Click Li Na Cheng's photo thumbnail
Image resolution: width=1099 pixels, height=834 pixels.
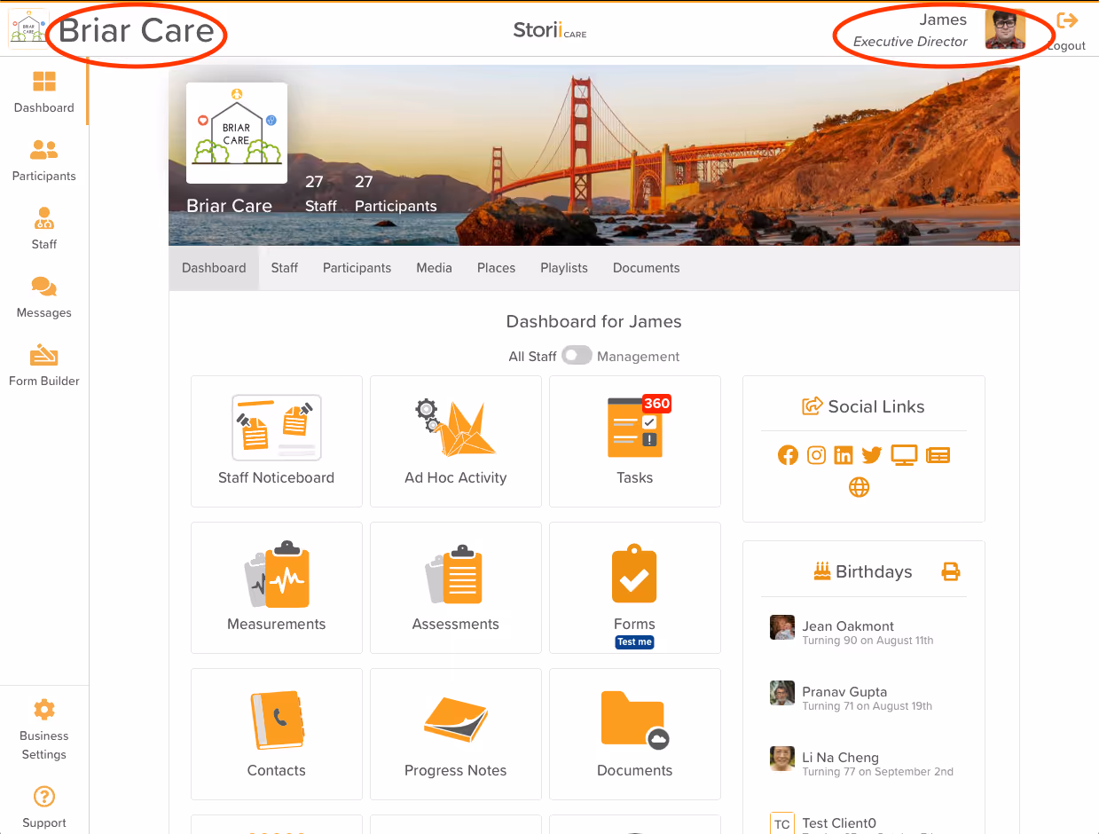pyautogui.click(x=782, y=759)
